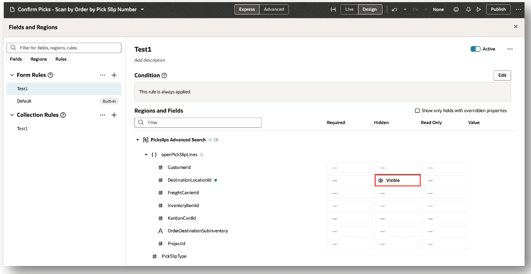Check Show only fields with overridden properties

tap(417, 111)
